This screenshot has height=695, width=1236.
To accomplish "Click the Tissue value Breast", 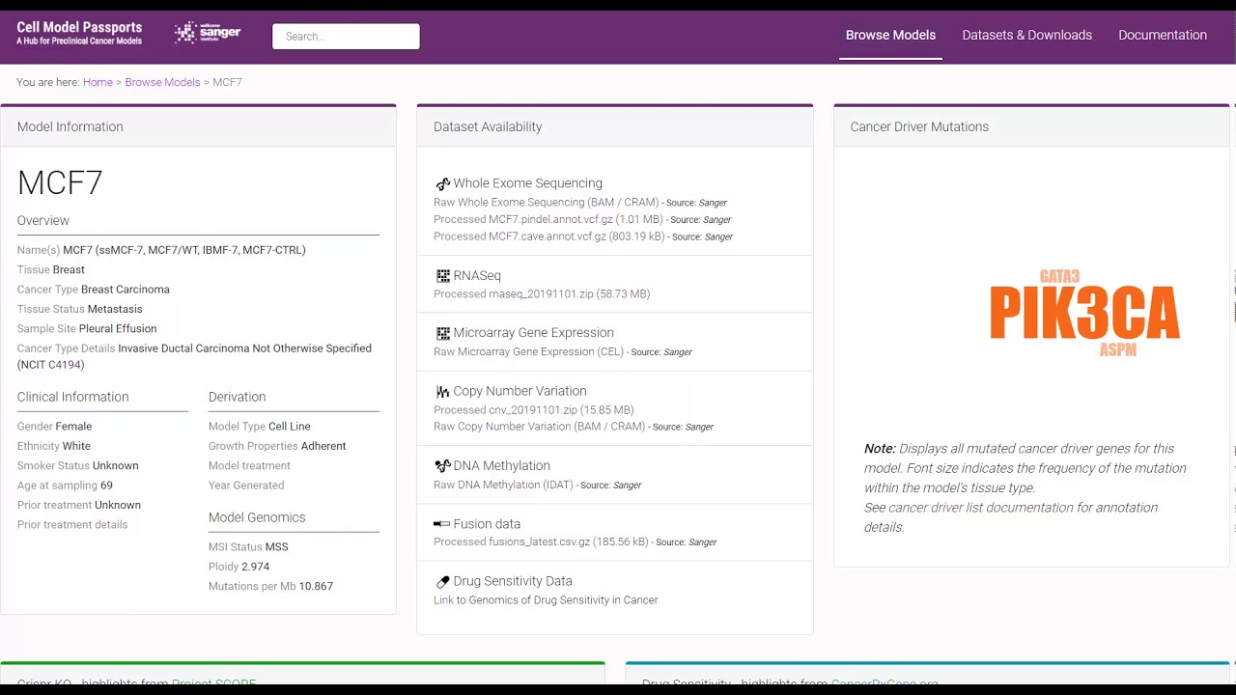I will pos(69,269).
